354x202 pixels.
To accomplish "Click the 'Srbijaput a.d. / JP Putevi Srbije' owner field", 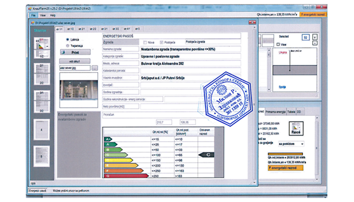I will tap(191, 78).
